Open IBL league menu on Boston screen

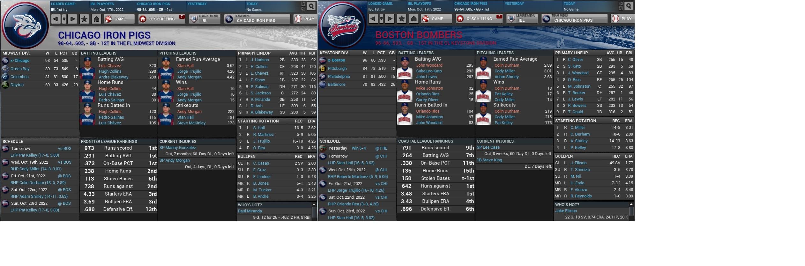coord(522,19)
